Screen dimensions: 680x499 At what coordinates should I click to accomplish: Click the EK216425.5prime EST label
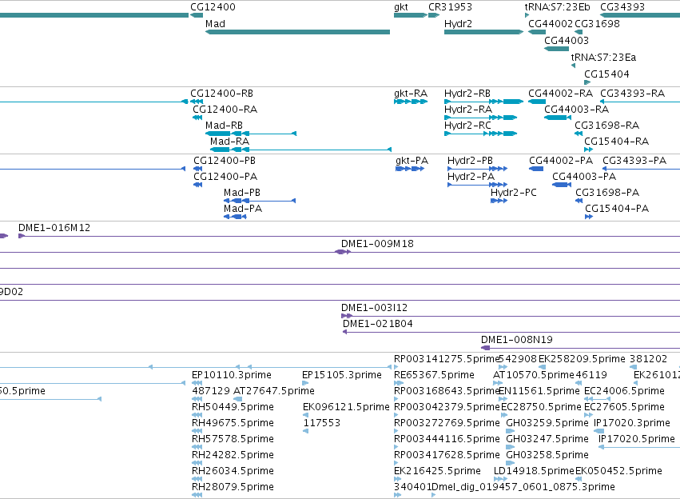coord(437,471)
